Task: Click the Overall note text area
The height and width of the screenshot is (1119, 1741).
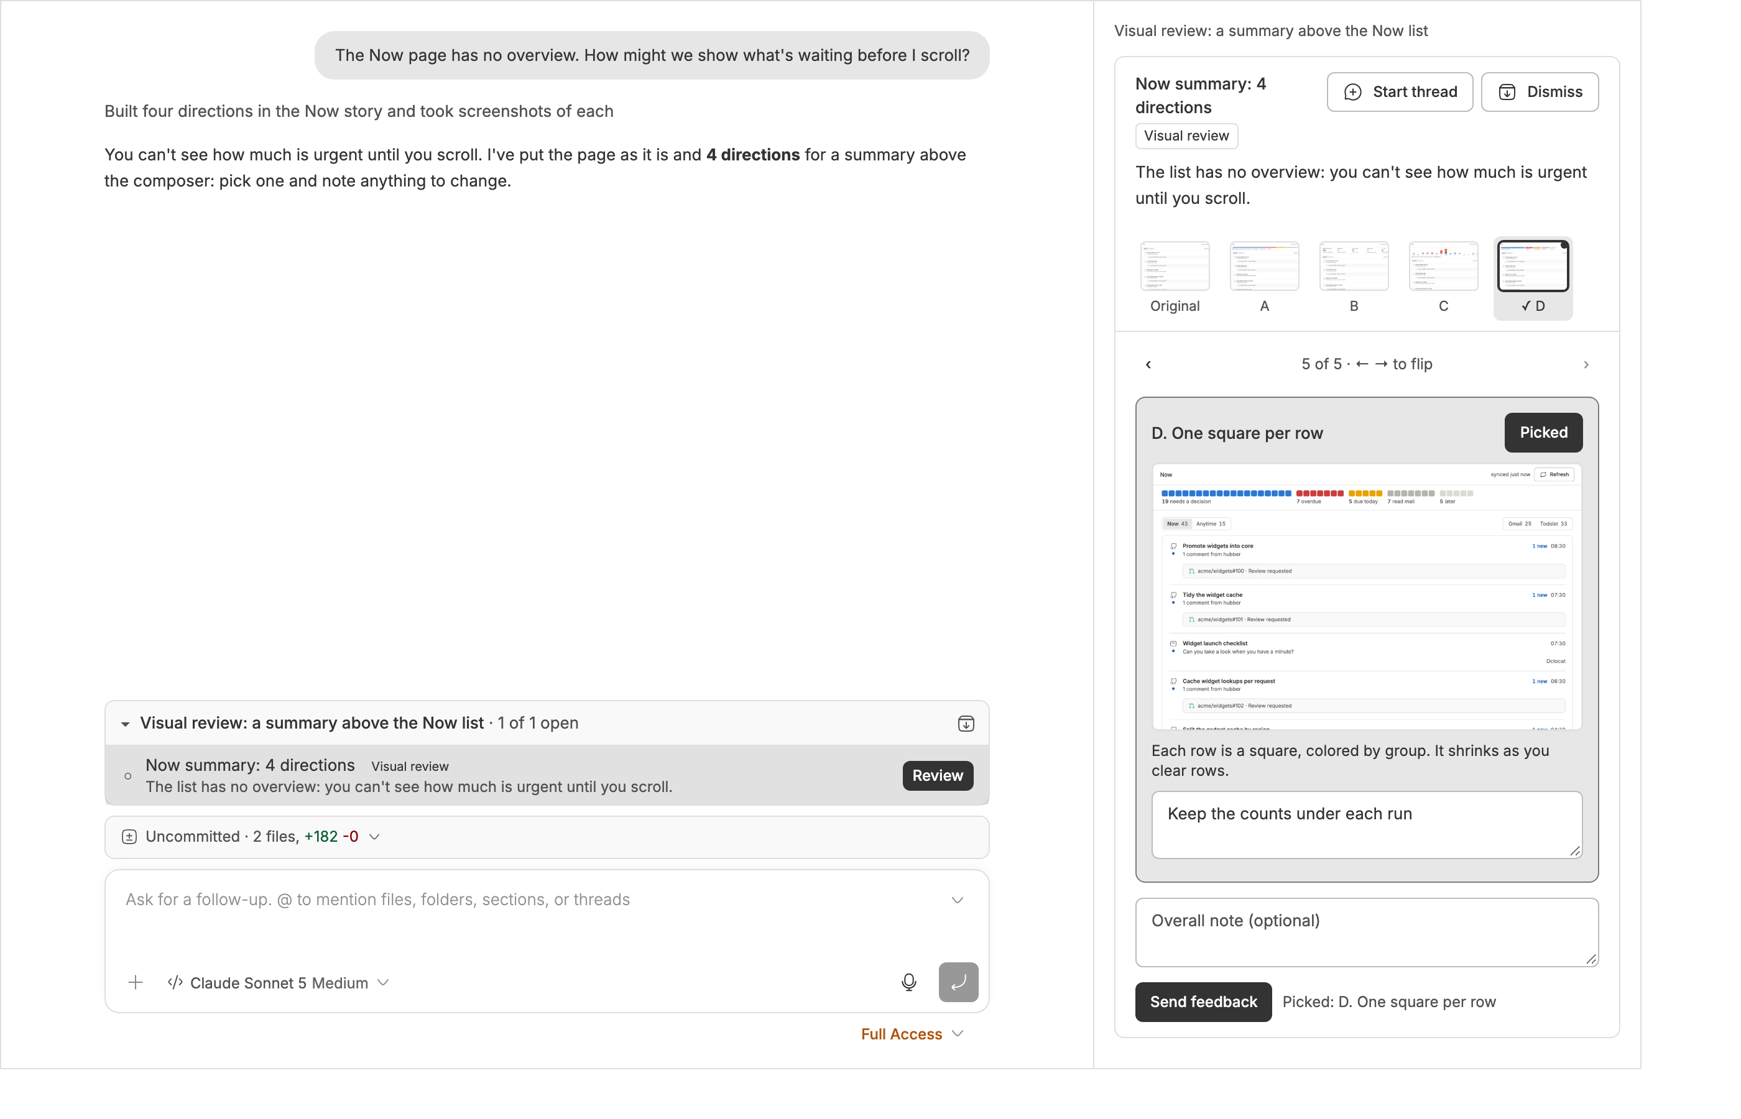Action: [1367, 931]
